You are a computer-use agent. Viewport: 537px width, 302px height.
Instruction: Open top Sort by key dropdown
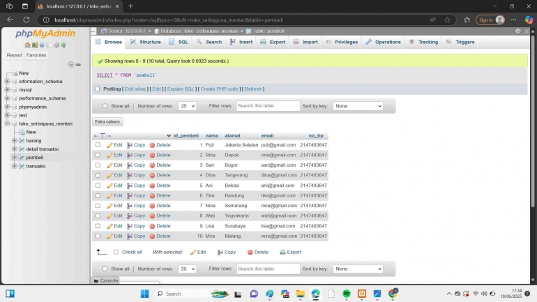pos(358,106)
